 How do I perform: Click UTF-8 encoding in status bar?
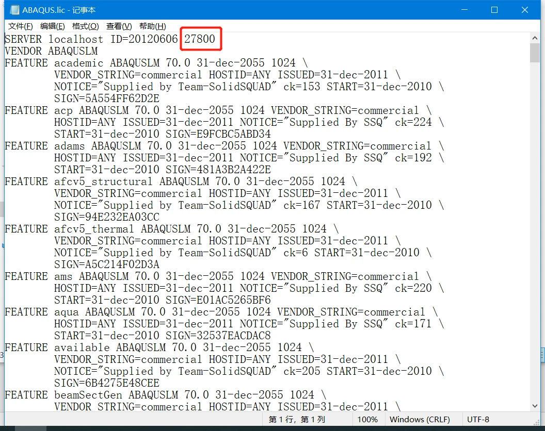pos(478,420)
